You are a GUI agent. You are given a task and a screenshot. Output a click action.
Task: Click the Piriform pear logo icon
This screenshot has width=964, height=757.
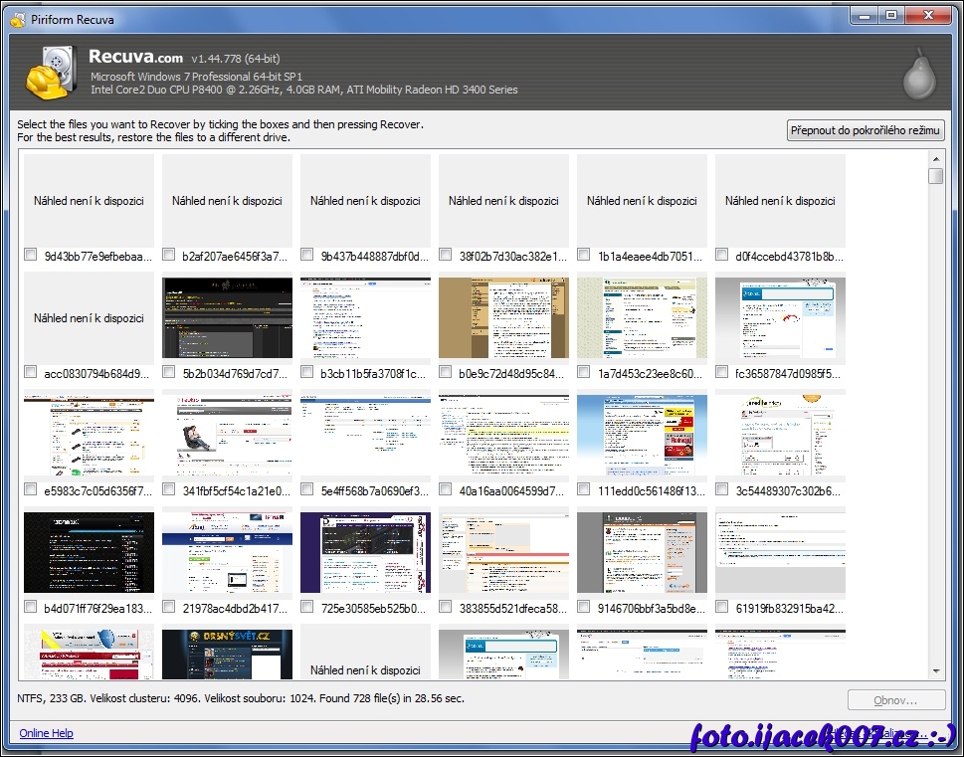tap(919, 74)
